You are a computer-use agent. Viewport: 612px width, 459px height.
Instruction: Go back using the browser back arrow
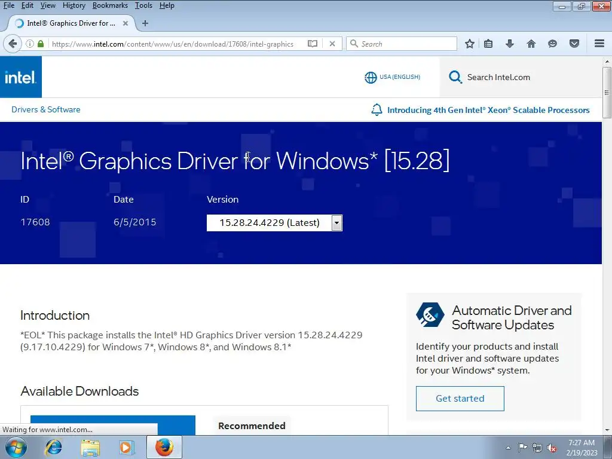coord(13,44)
